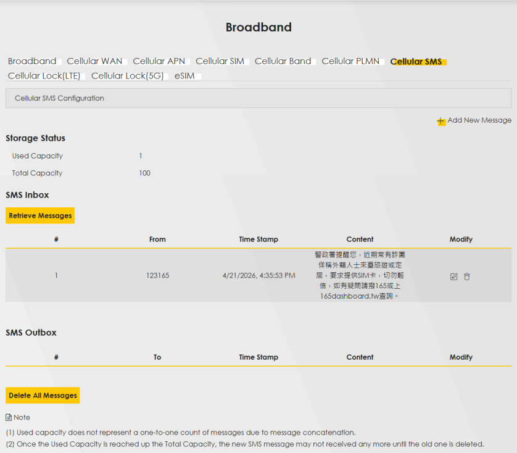
Task: Click the inbox Modify column header
Action: 461,239
